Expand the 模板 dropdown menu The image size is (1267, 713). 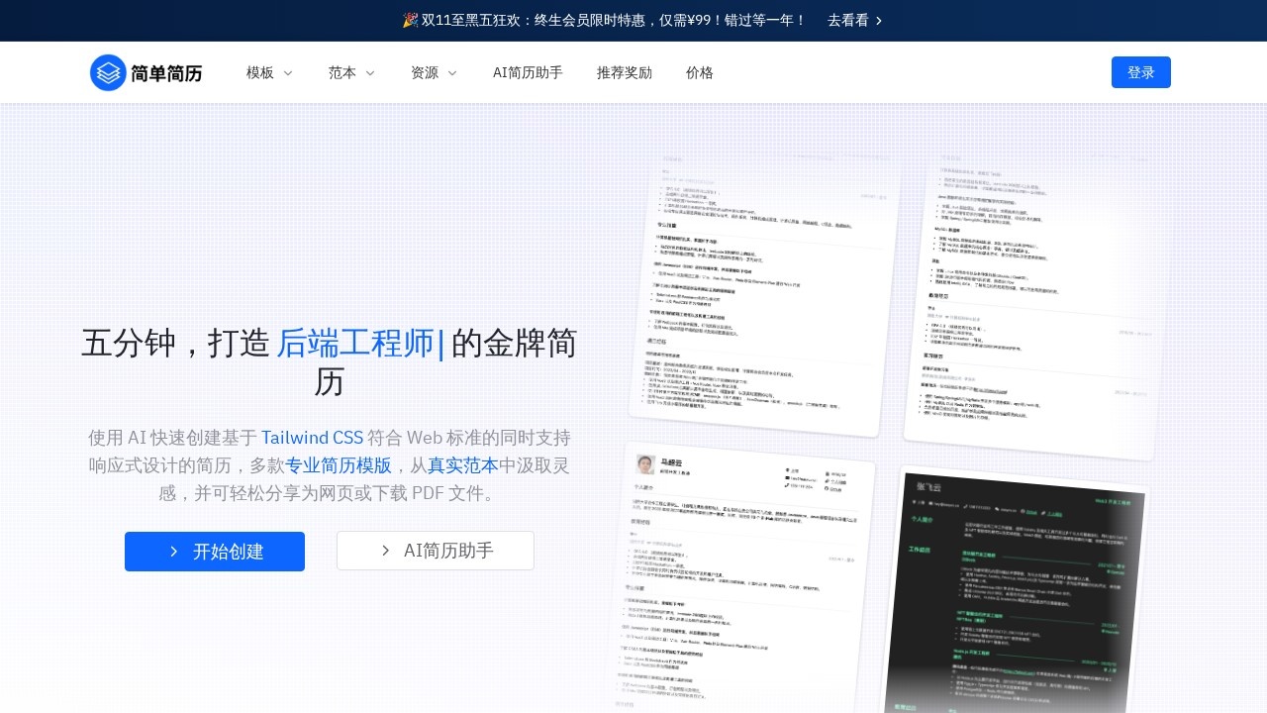[268, 72]
